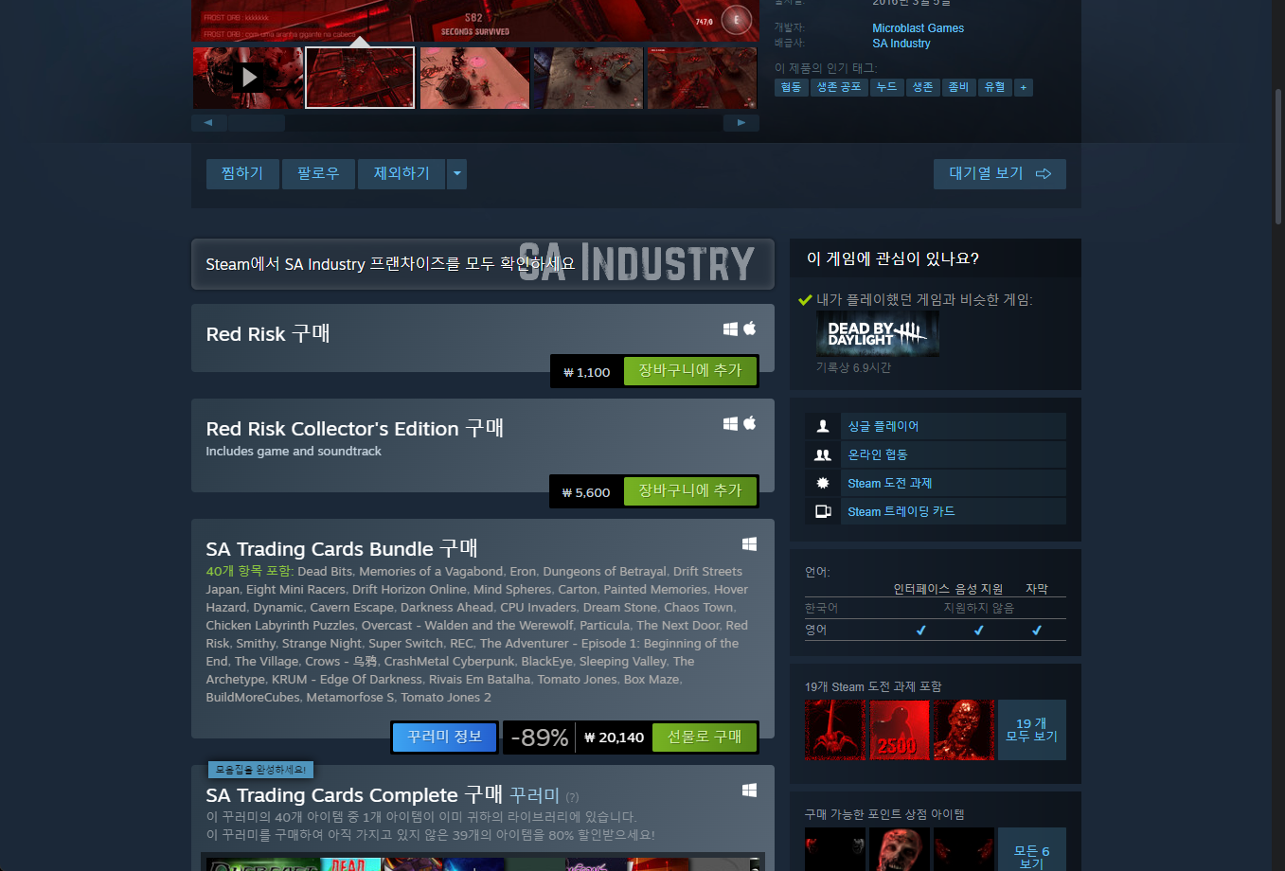
Task: Open 온라인 협동 category link
Action: point(877,454)
